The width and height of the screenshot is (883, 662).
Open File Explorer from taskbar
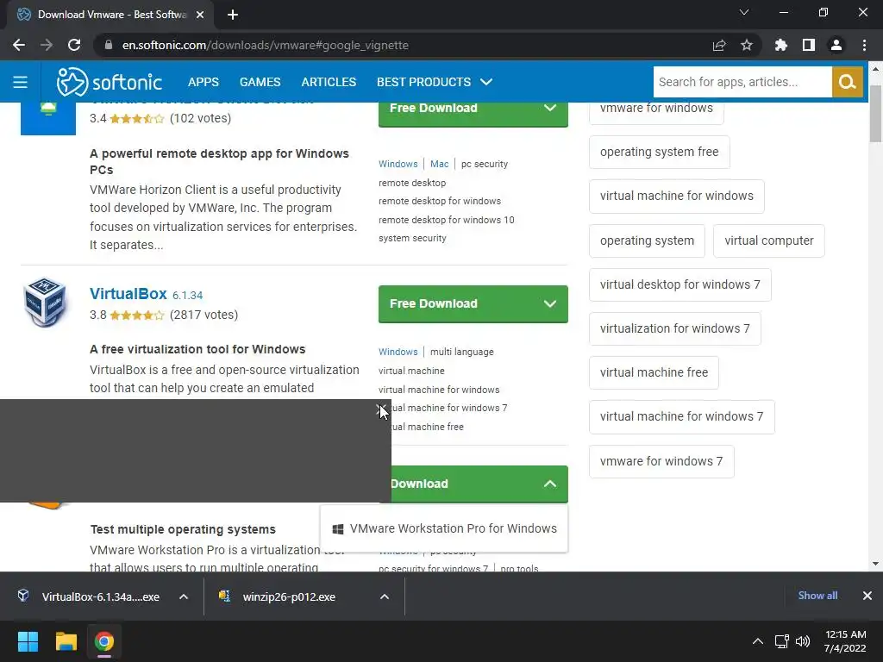66,641
